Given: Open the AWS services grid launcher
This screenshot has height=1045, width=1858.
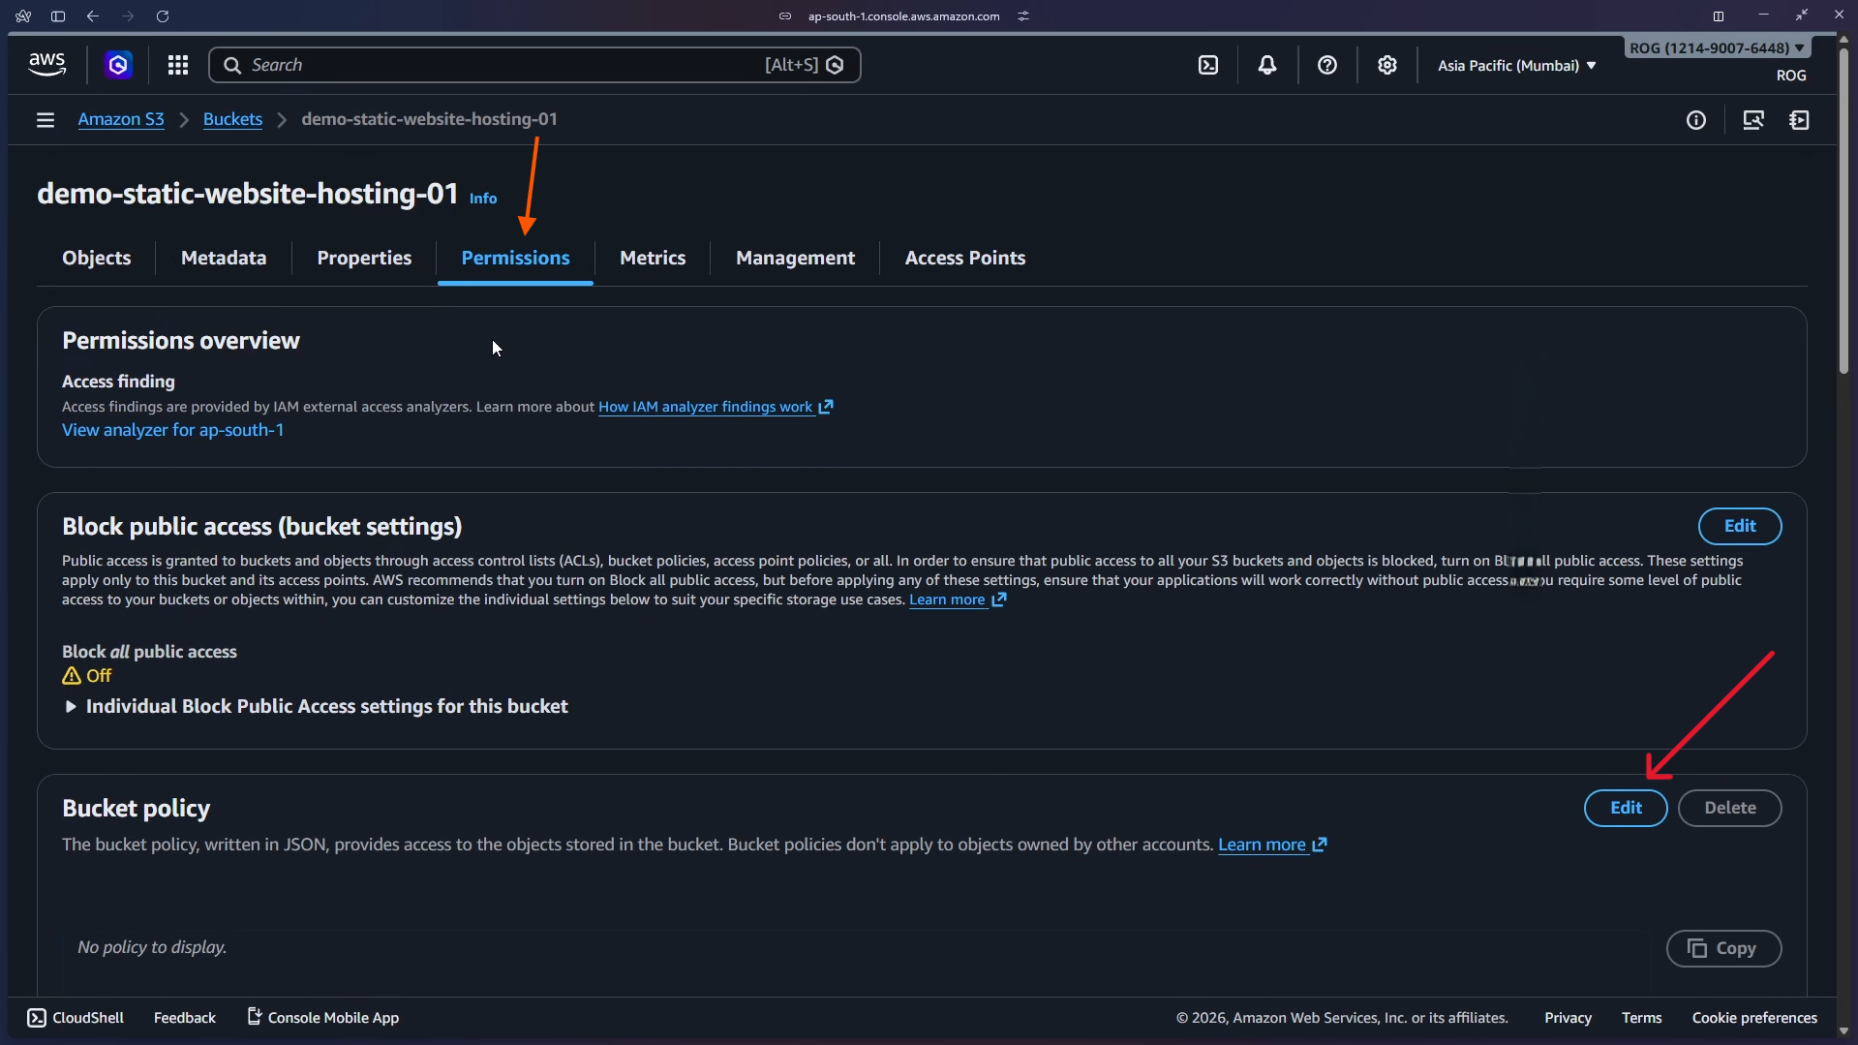Looking at the screenshot, I should coord(178,65).
